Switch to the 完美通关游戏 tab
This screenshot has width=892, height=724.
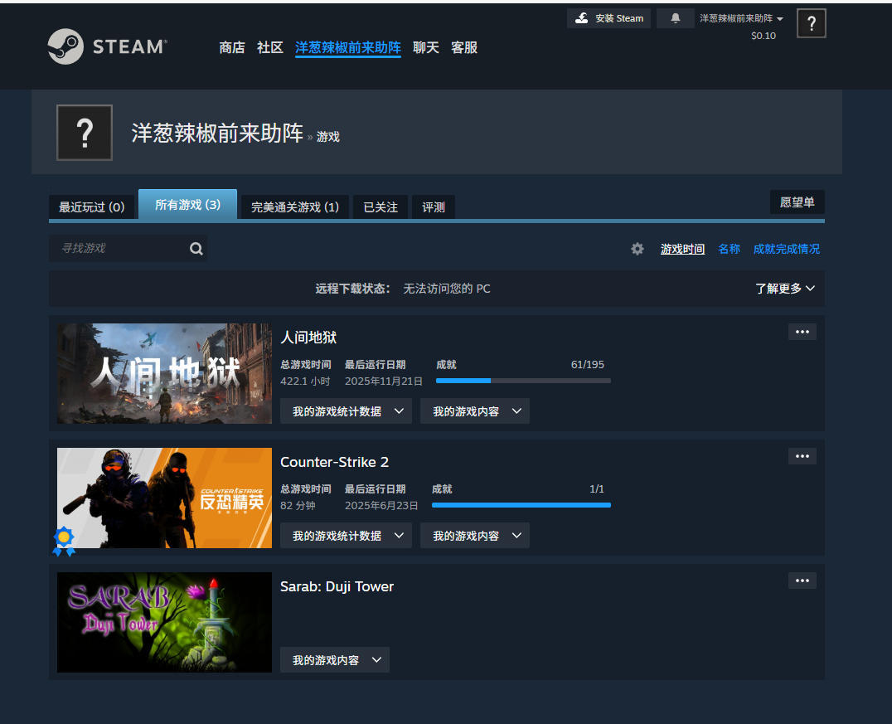pos(294,207)
